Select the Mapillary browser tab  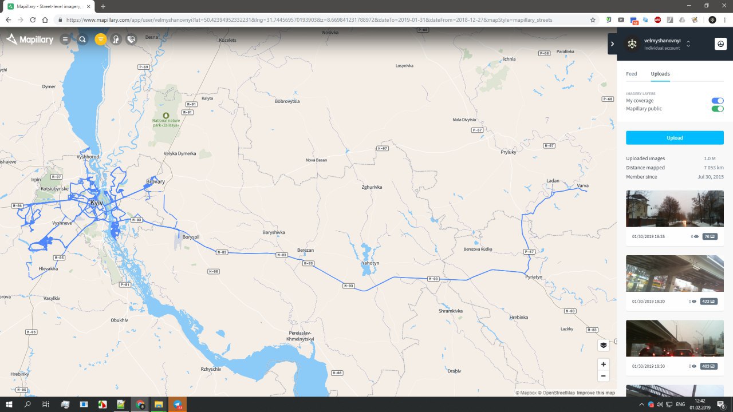[x=50, y=6]
